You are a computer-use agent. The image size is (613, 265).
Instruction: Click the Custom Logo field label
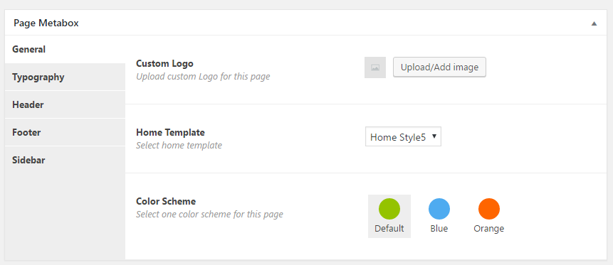point(164,63)
